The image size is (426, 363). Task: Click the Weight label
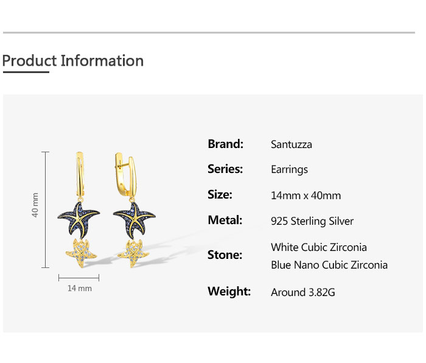[x=229, y=291]
